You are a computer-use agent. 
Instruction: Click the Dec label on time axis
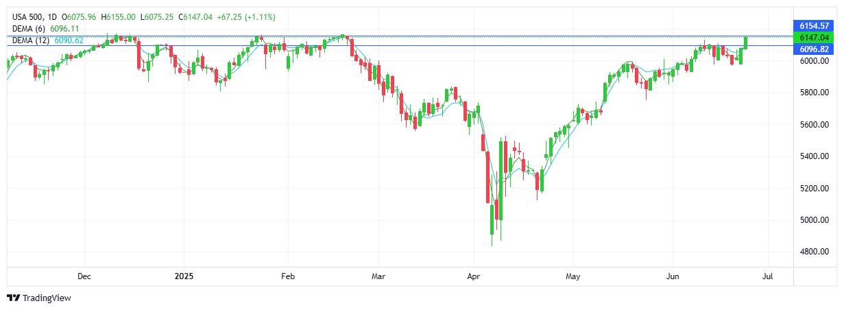[x=84, y=277]
